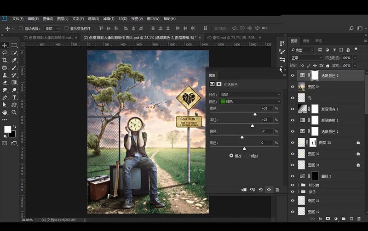Viewport: 368px width, 231px height.
Task: Open the 图像(I) menu
Action: (48, 19)
